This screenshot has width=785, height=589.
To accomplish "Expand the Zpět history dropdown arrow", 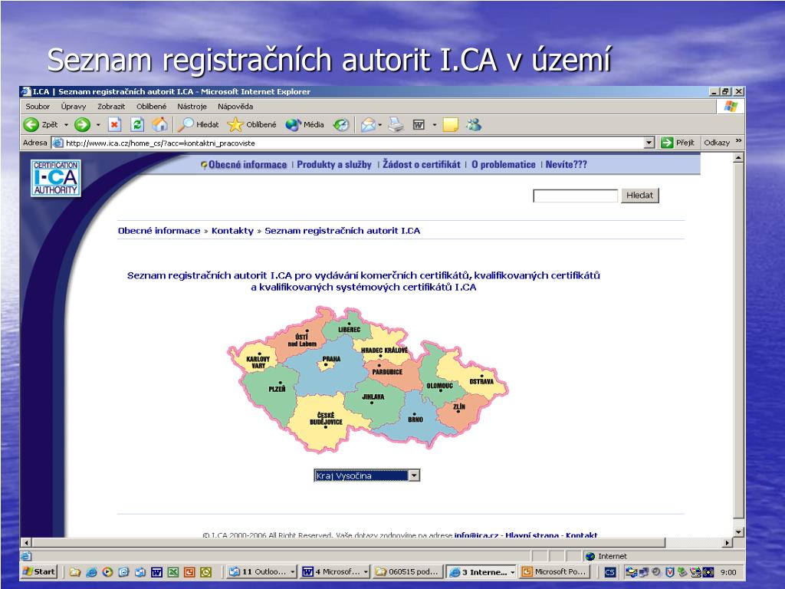I will tap(66, 125).
